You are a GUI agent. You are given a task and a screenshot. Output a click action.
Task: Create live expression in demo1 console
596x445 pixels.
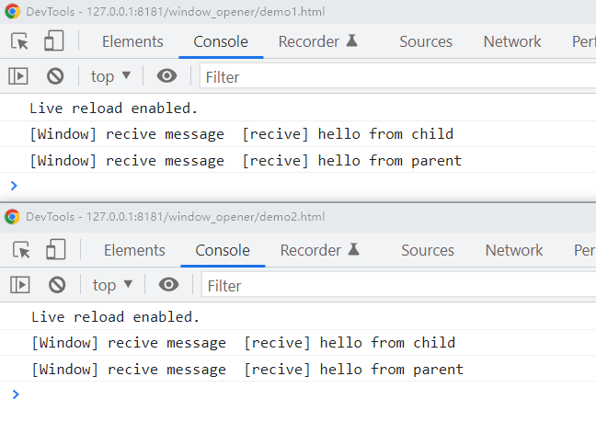166,76
